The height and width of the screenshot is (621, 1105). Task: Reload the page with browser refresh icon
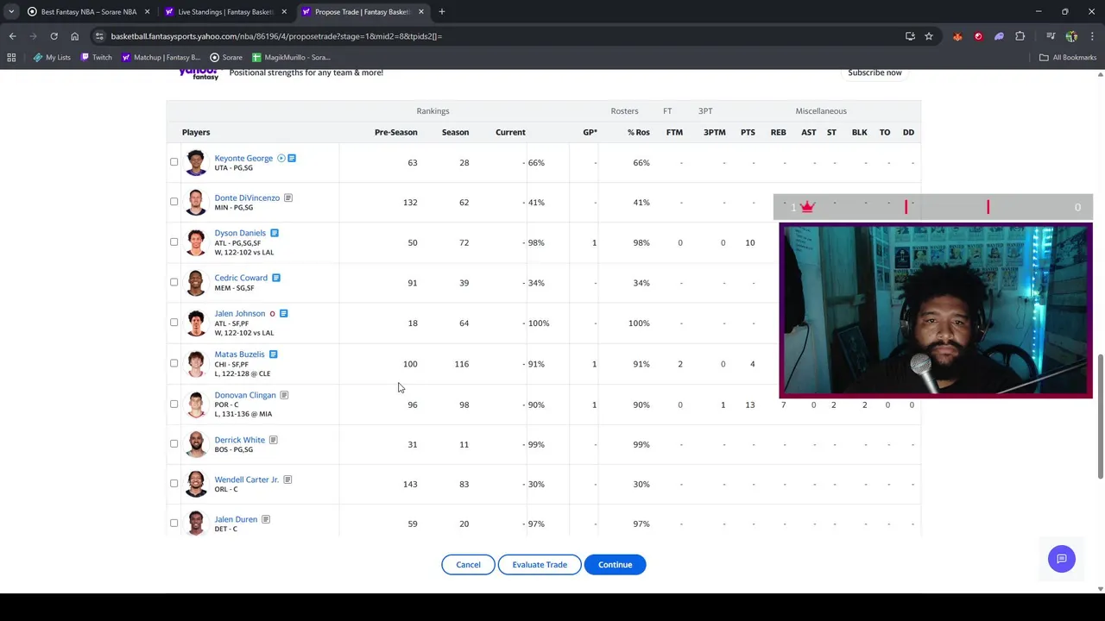pos(54,36)
